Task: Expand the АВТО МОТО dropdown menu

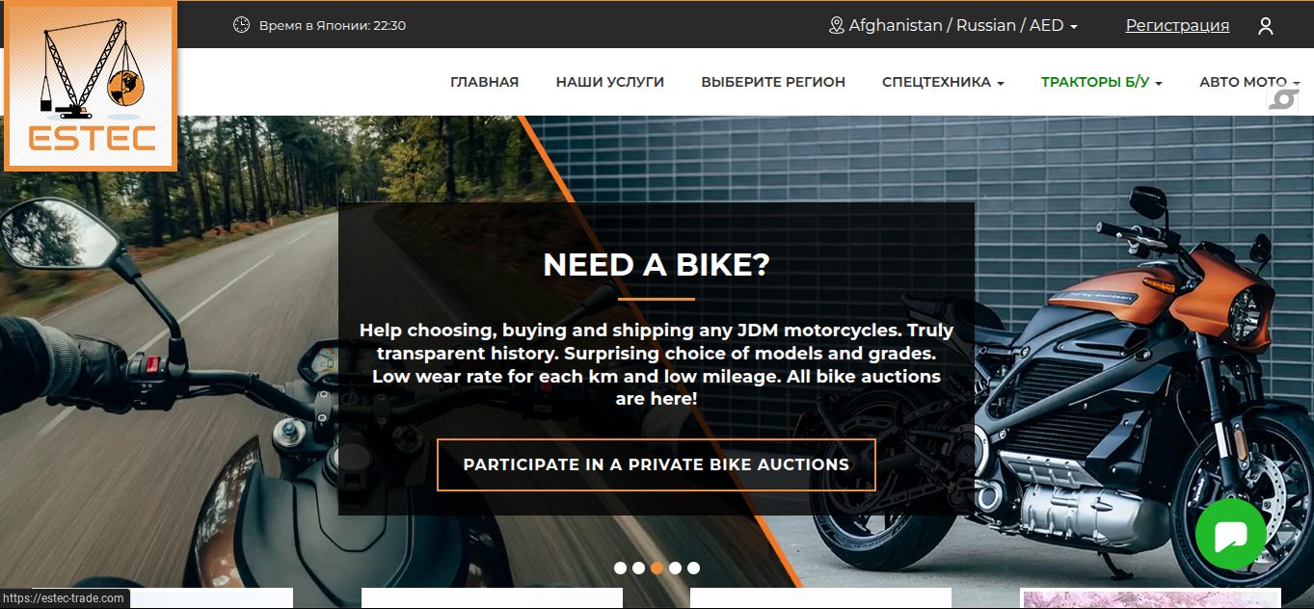Action: tap(1249, 82)
